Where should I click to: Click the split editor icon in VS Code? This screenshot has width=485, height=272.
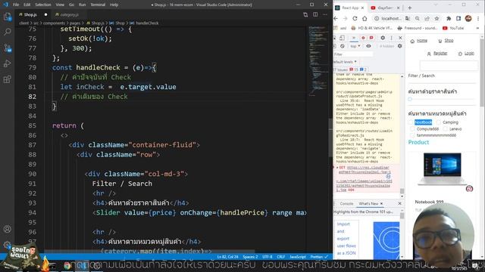tap(315, 14)
